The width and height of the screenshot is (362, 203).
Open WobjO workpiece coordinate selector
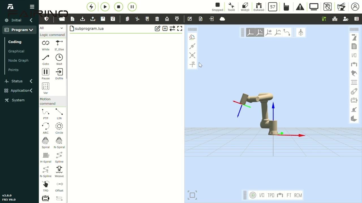[245, 7]
